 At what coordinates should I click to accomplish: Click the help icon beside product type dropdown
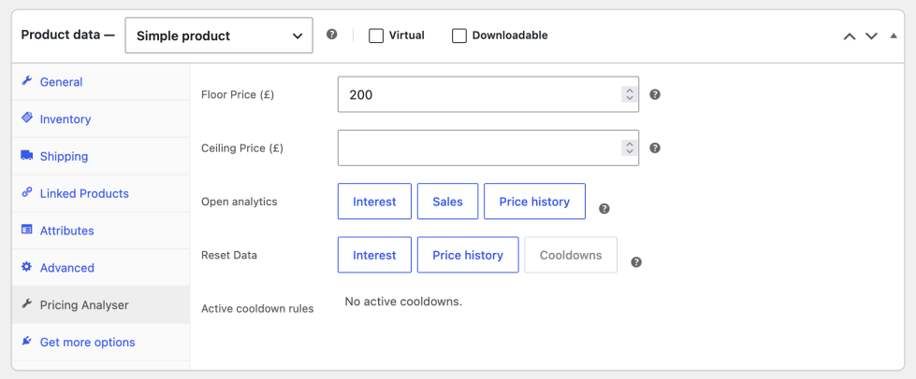point(332,35)
